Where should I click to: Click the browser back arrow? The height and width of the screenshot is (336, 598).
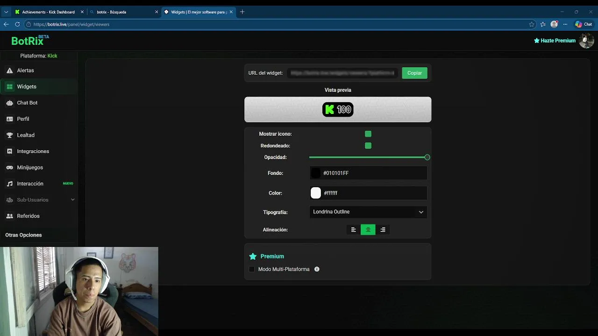(6, 24)
